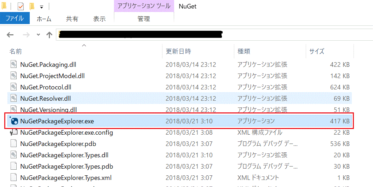Image resolution: width=373 pixels, height=187 pixels.
Task: Select the file name NuGetPackageExplorer.Types.xml
Action: point(66,178)
